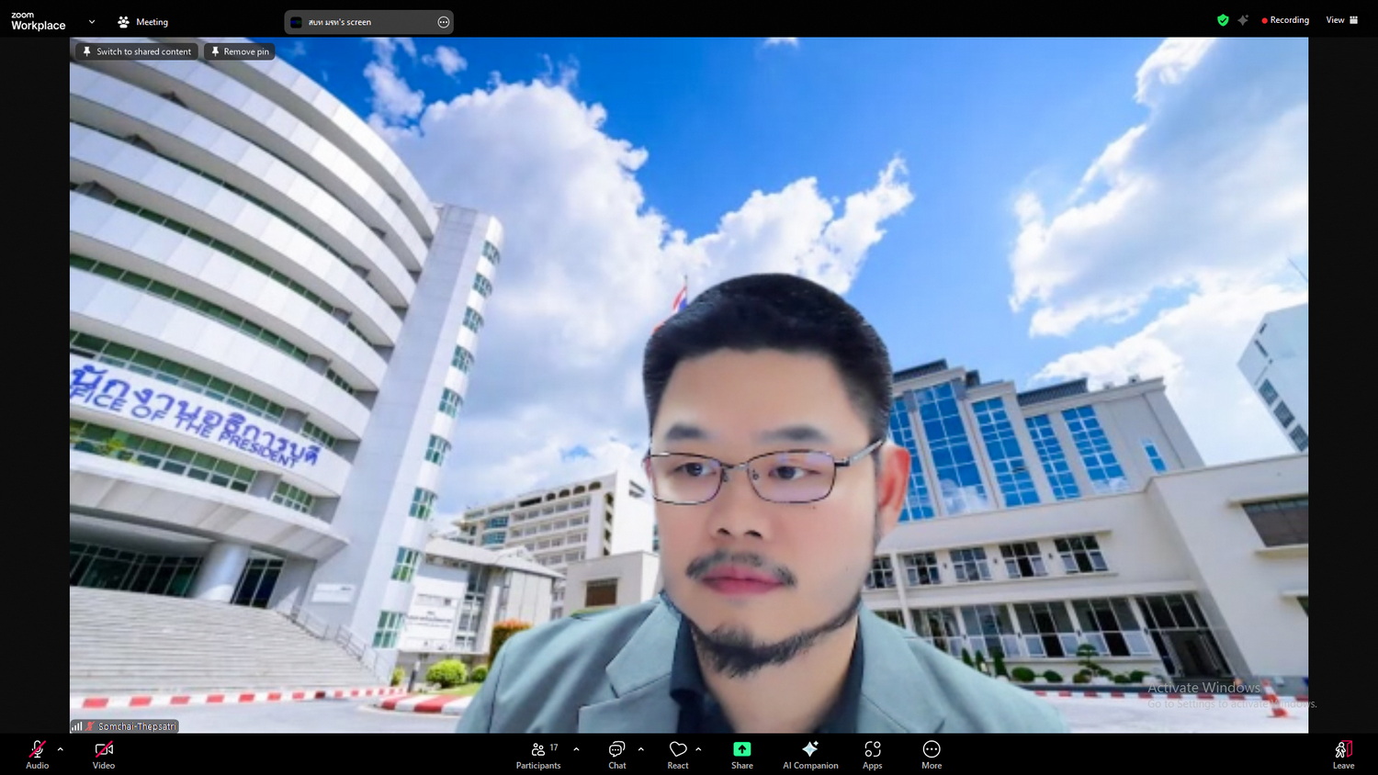This screenshot has height=775, width=1378.
Task: Click the green encryption shield icon
Action: [1223, 20]
